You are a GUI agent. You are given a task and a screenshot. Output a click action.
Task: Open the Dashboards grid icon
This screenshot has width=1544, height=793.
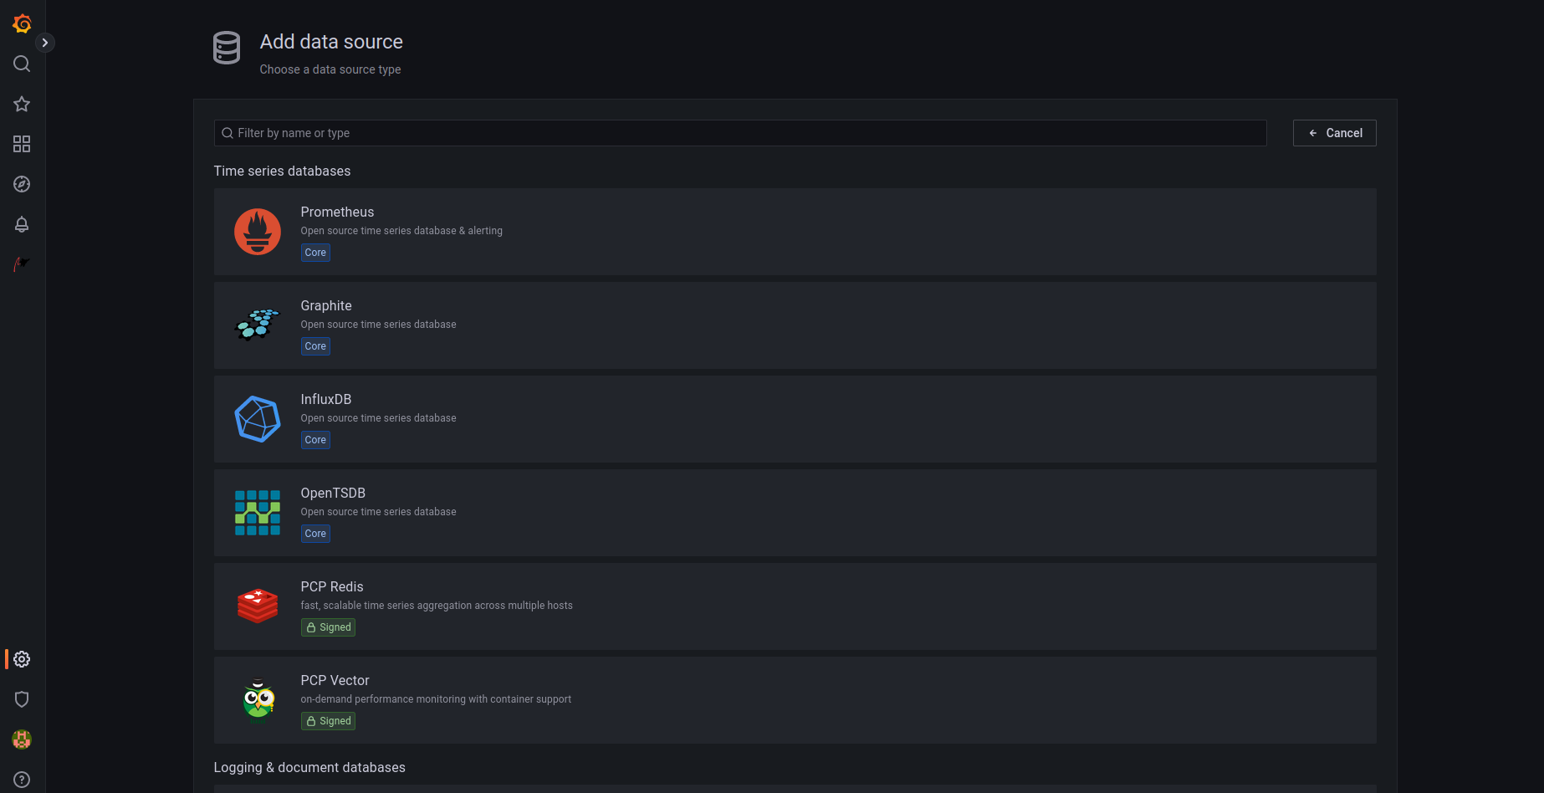(x=22, y=145)
